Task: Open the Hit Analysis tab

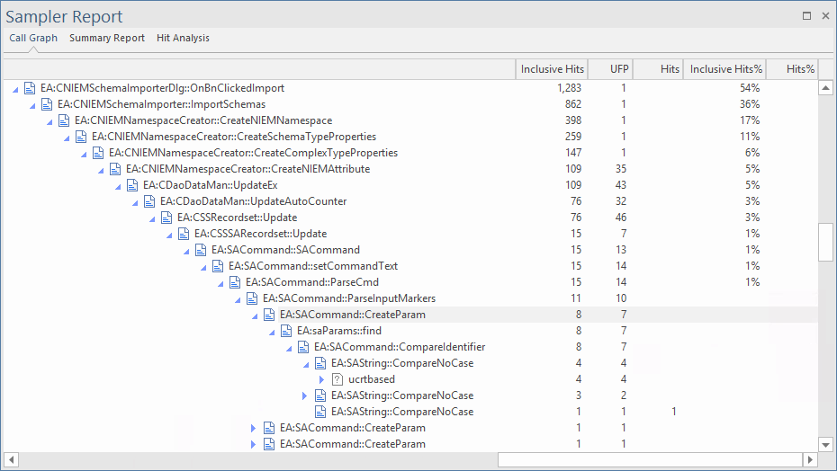Action: [x=183, y=38]
